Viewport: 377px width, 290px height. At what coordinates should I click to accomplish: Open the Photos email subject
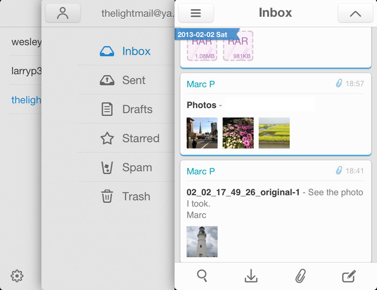[201, 105]
